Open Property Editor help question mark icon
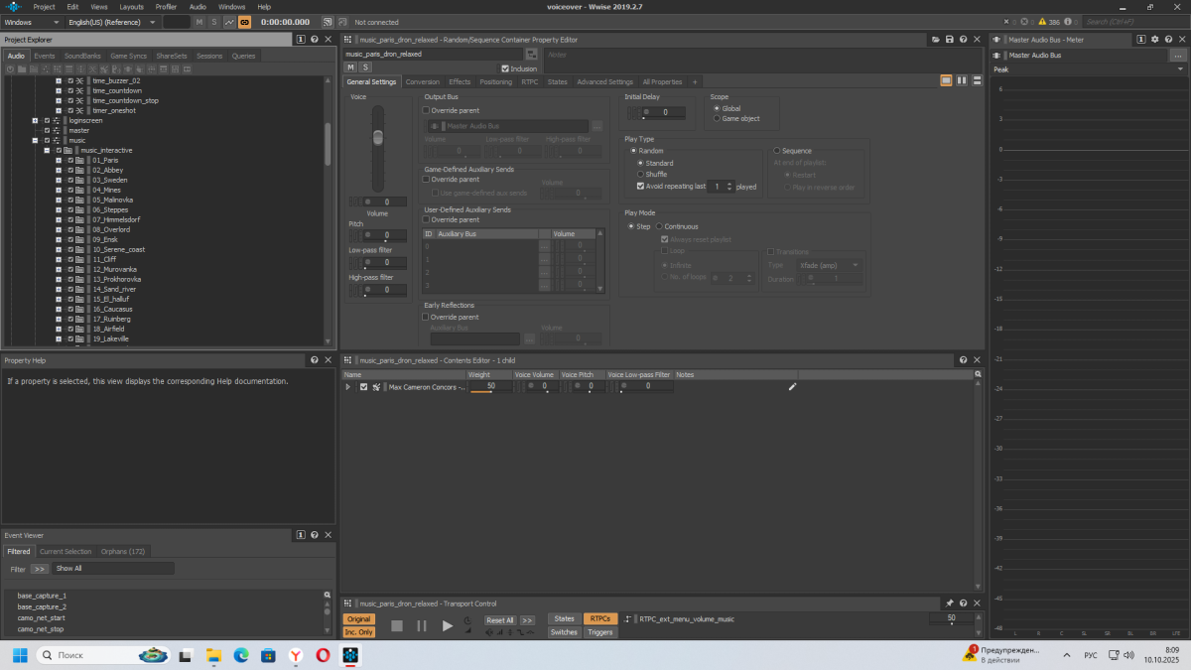The height and width of the screenshot is (670, 1191). [x=963, y=40]
